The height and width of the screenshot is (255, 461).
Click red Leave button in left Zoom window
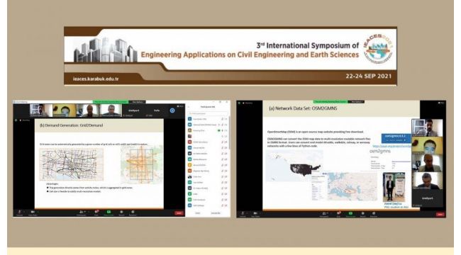179,213
